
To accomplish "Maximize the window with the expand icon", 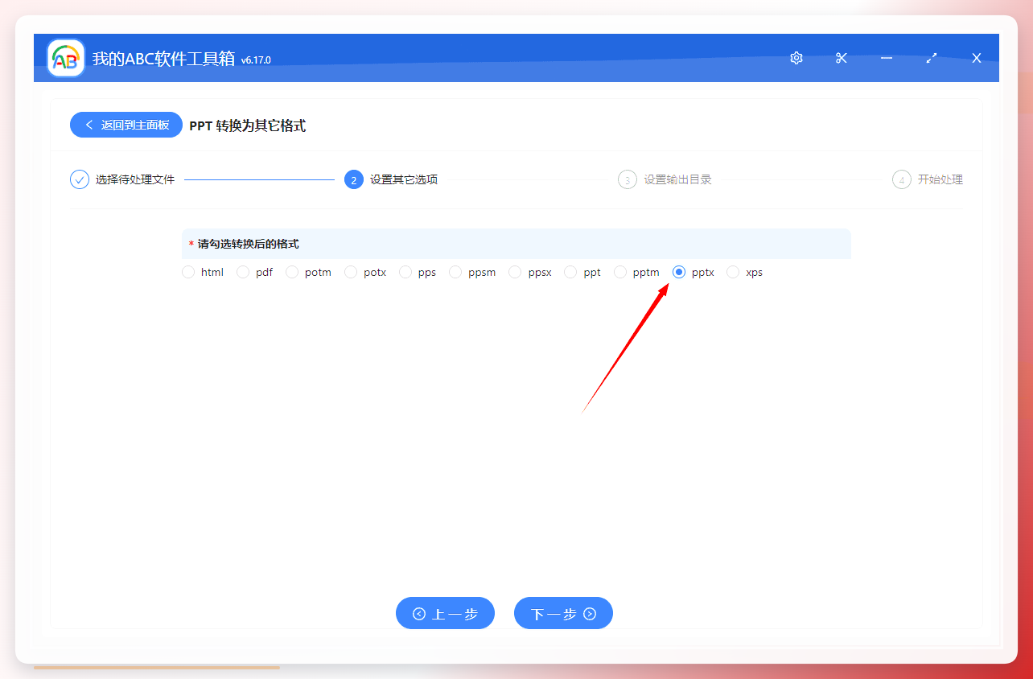I will point(932,58).
